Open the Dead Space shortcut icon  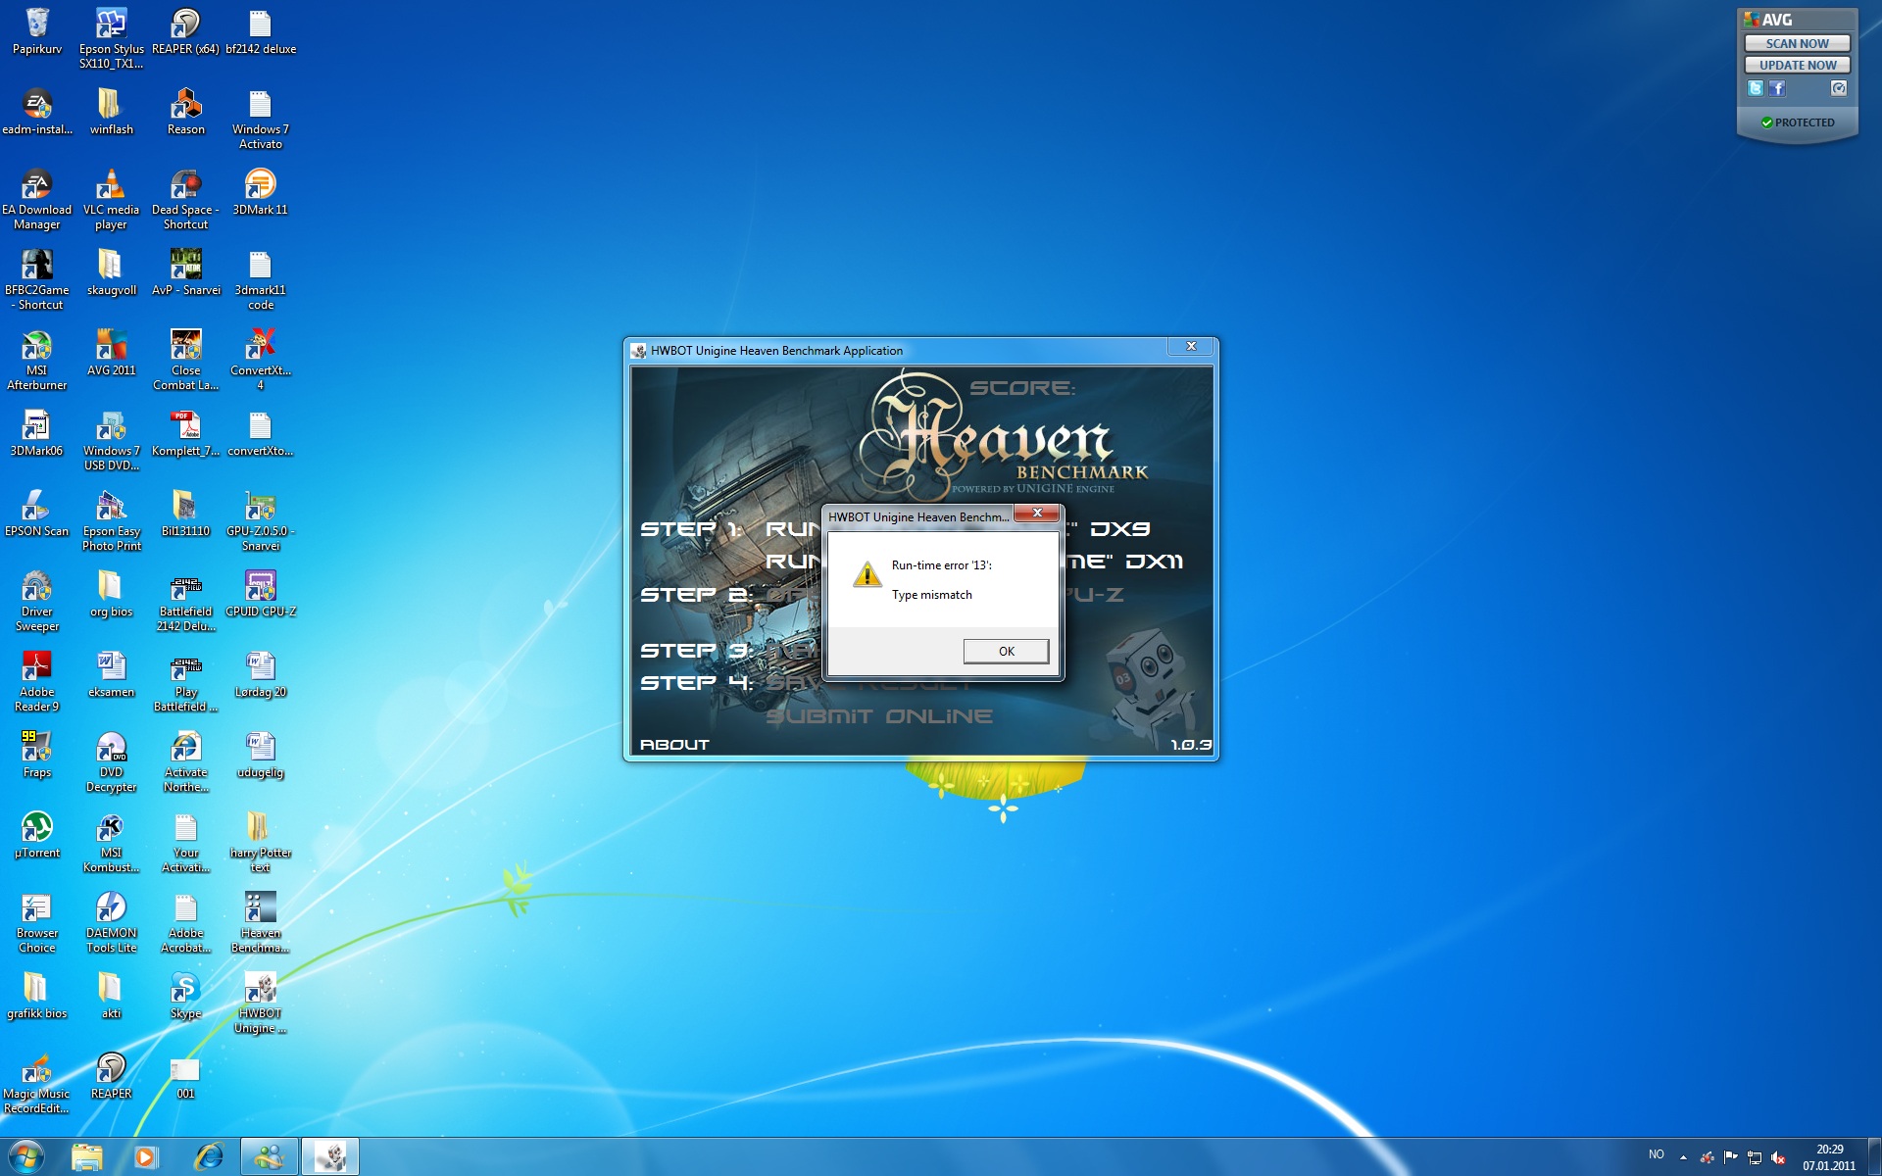pos(185,200)
